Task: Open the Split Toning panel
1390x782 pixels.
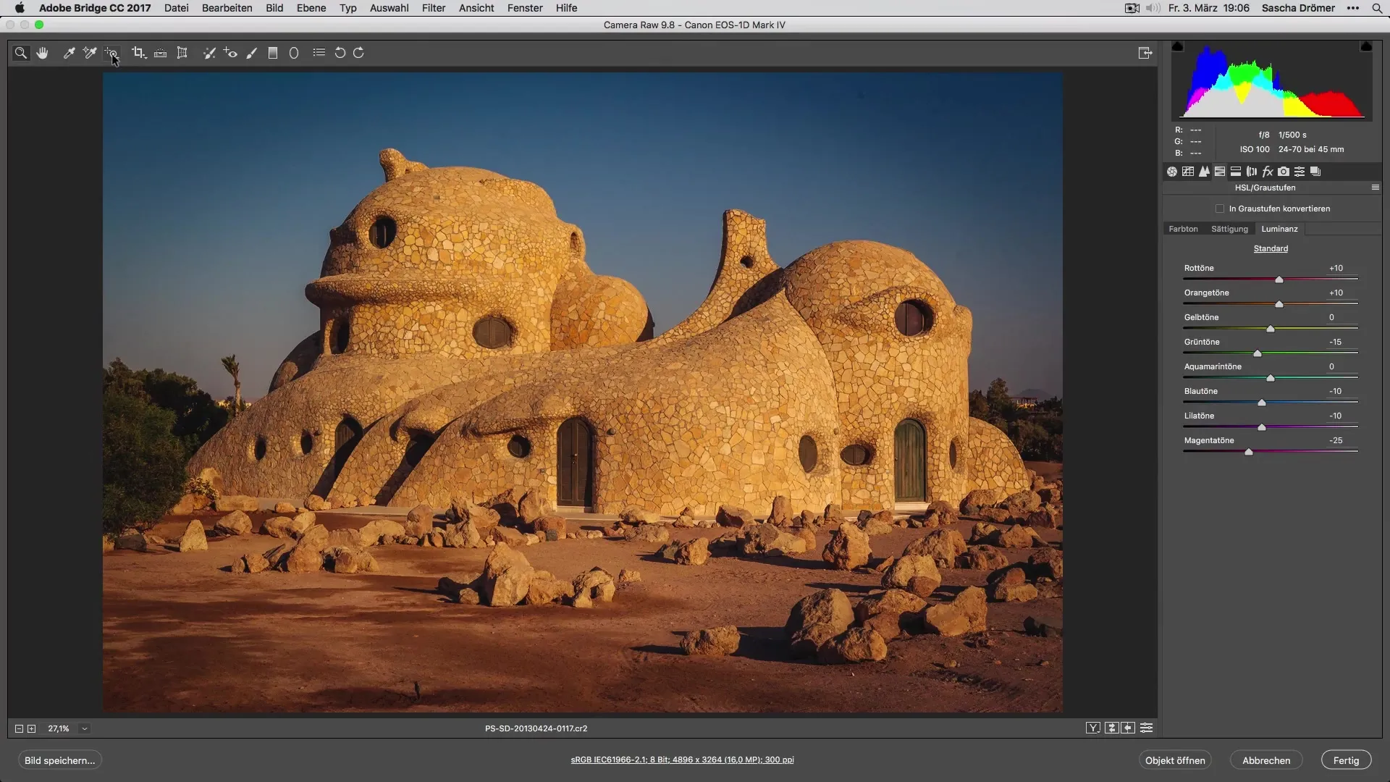Action: (1236, 172)
